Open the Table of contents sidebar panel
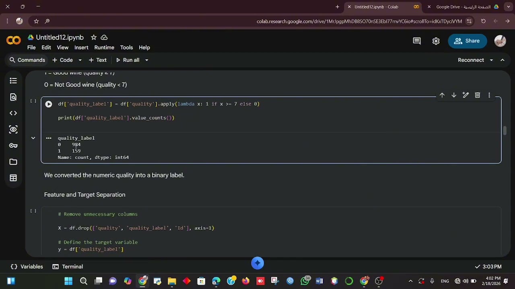Screen dimensions: 515x289 [x=13, y=81]
